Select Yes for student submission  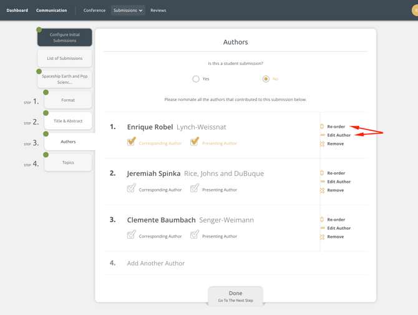pos(196,79)
